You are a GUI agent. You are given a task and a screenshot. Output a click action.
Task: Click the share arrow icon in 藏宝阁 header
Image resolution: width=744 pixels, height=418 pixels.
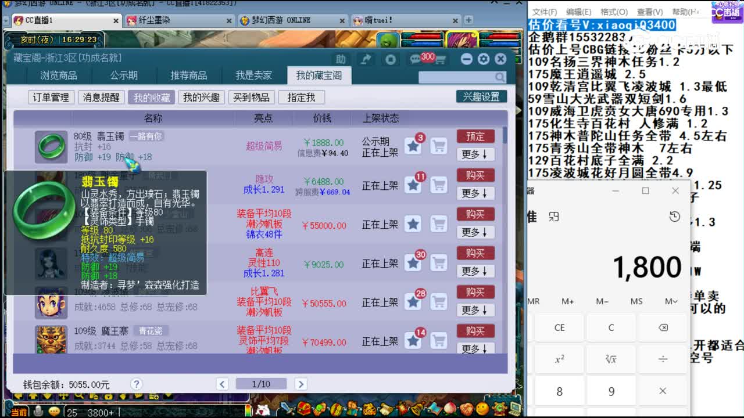366,59
